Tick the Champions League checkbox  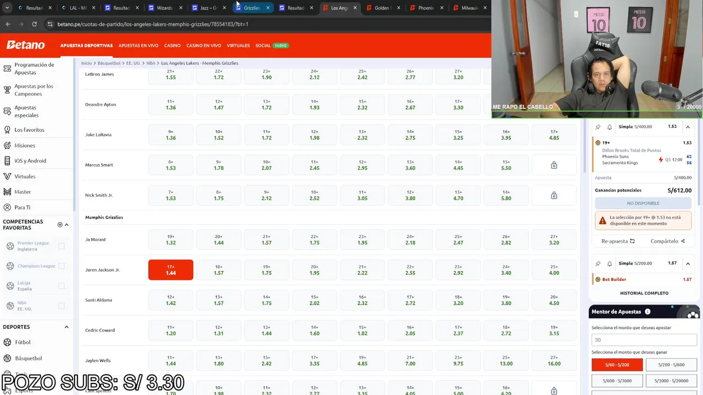(x=62, y=266)
